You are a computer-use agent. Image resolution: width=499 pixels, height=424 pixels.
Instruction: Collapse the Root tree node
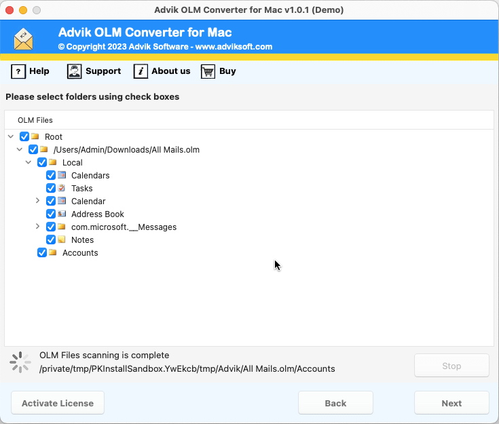point(11,136)
